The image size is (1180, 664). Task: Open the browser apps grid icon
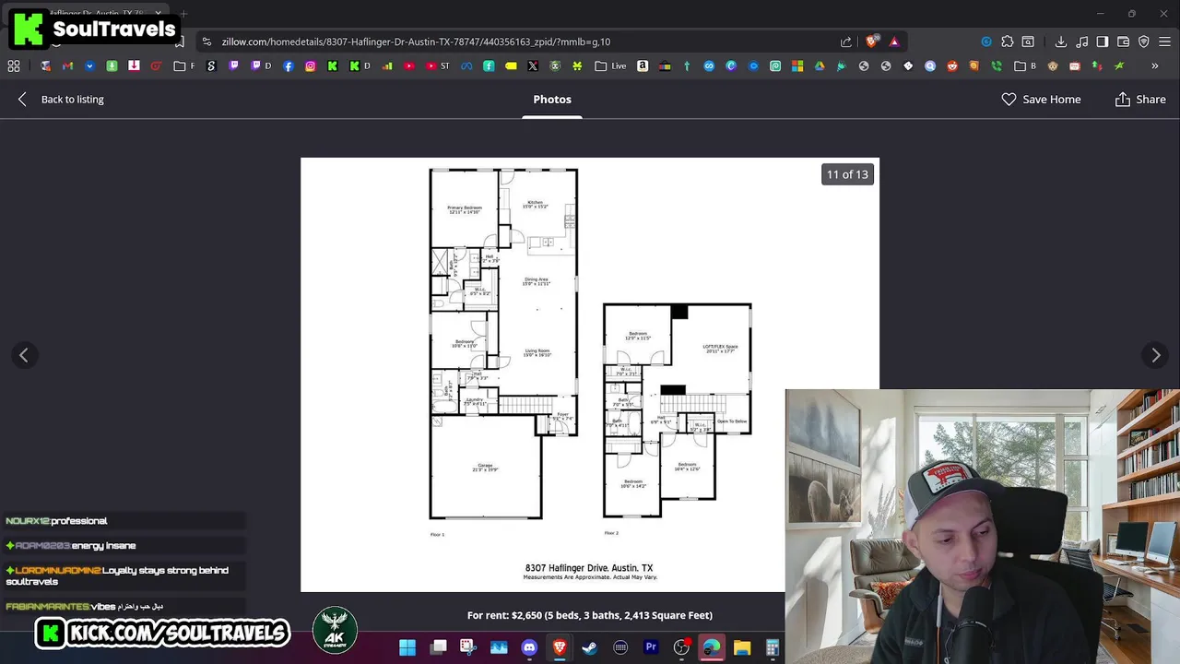pos(14,66)
